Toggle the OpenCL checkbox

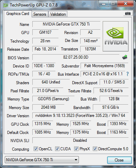(x=36, y=149)
